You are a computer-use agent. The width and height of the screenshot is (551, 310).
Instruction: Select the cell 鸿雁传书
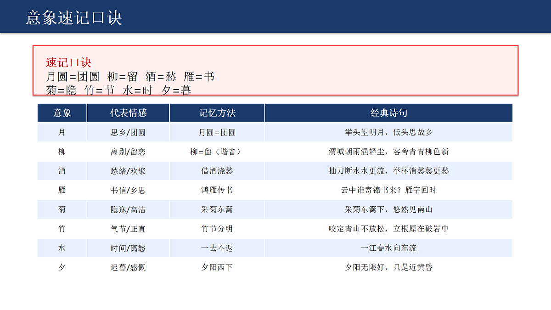217,190
